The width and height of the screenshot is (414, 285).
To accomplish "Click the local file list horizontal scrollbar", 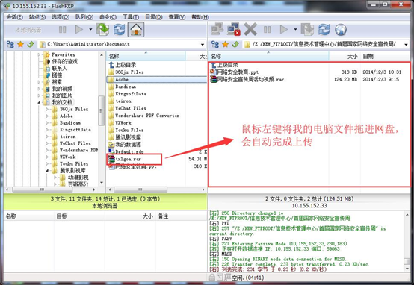I will (x=157, y=190).
